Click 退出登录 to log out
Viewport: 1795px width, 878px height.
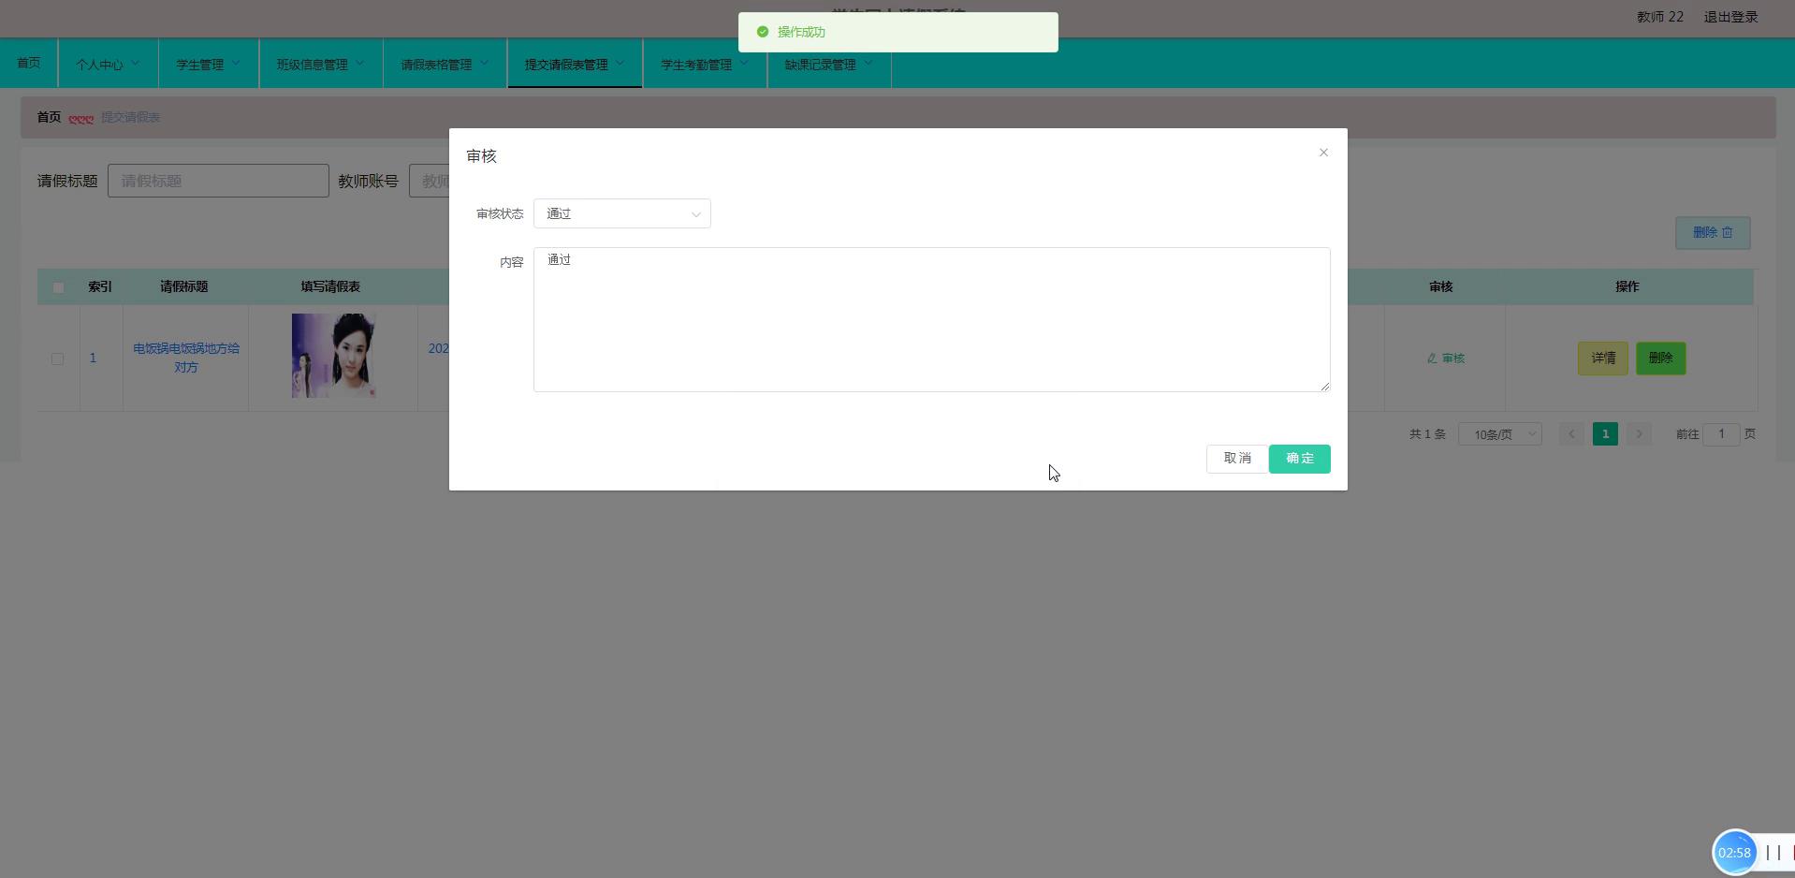1730,17
